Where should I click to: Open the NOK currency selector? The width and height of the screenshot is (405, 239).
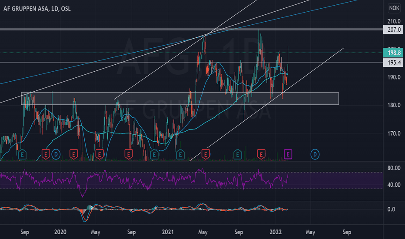point(394,8)
